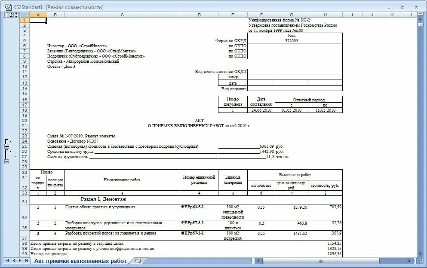Collapse the outline group ending at row 25
This screenshot has height=268, width=427.
coord(7,146)
